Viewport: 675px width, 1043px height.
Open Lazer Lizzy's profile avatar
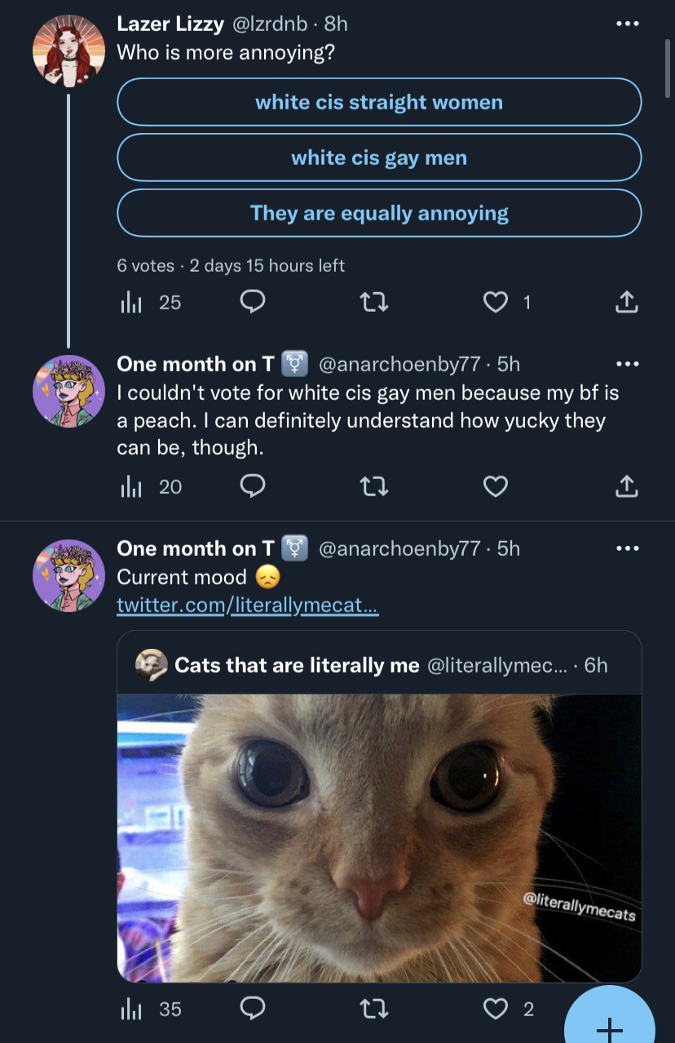(69, 51)
